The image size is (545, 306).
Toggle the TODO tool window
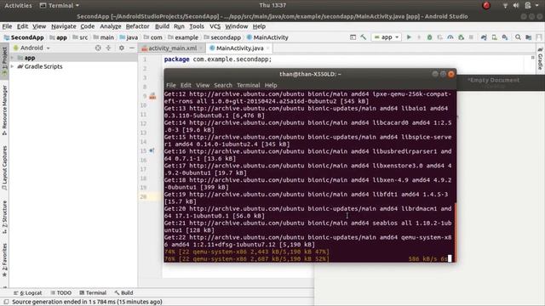coord(61,292)
